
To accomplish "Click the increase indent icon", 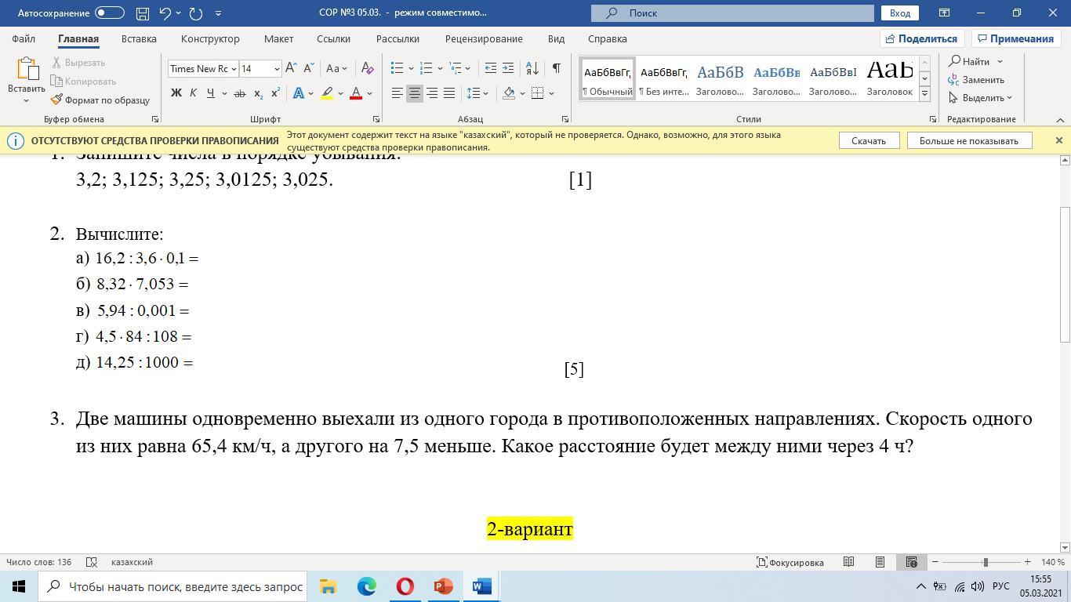I will pos(508,69).
